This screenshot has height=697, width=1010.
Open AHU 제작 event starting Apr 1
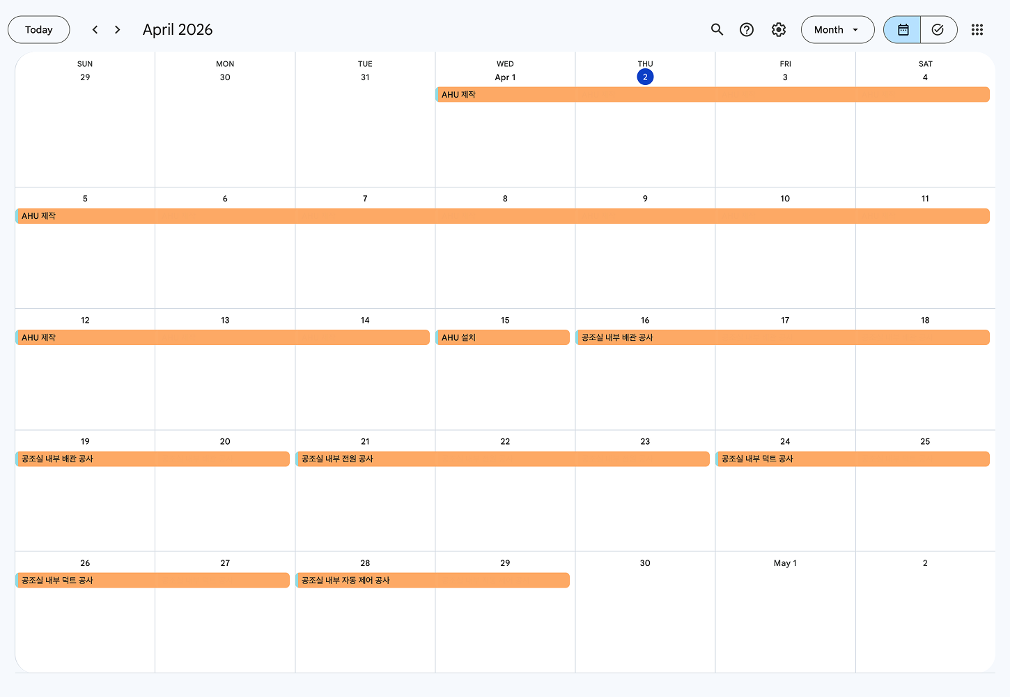coord(712,95)
